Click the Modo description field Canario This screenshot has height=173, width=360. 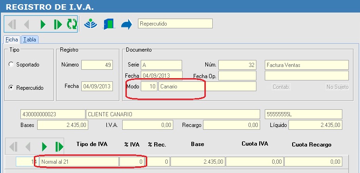coord(207,86)
